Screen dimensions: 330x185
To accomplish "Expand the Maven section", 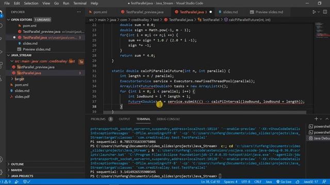I will (x=16, y=170).
